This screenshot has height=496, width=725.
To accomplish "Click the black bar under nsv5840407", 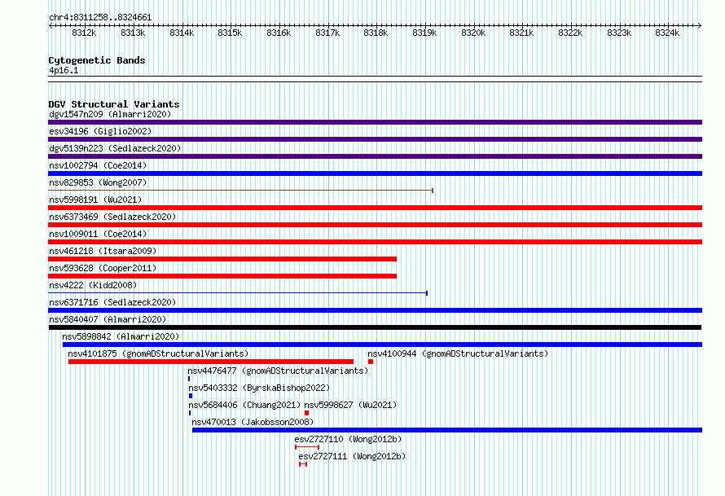I will 375,327.
